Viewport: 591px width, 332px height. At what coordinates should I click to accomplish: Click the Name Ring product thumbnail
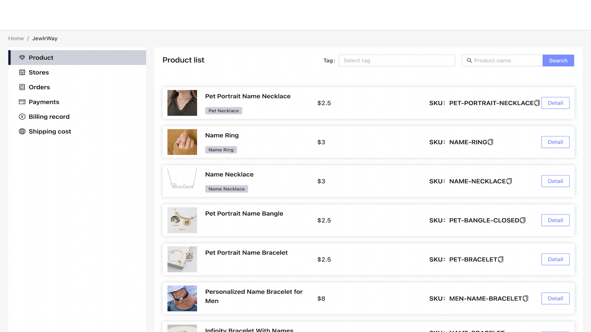(182, 142)
